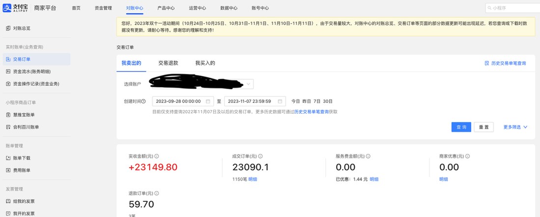Viewport: 540px width, 217px height.
Task: Open 对账中心 in top navigation
Action: [135, 8]
